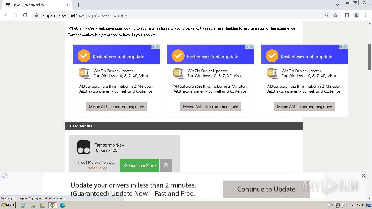Click 'Free | Multi-Language' text
Screen dimensions: 372x209
pyautogui.click(x=96, y=162)
